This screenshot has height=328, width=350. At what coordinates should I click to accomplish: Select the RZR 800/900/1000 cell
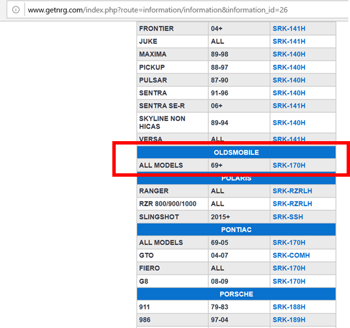tap(173, 204)
